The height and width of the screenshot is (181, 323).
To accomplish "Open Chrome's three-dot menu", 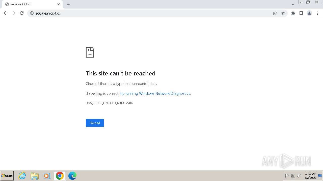I will point(318,13).
